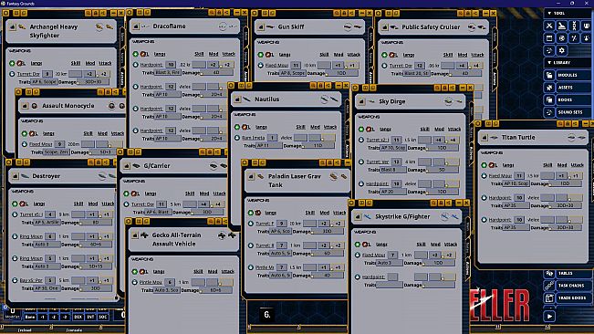The width and height of the screenshot is (594, 334).
Task: Open the Modules library icon
Action: tap(549, 75)
